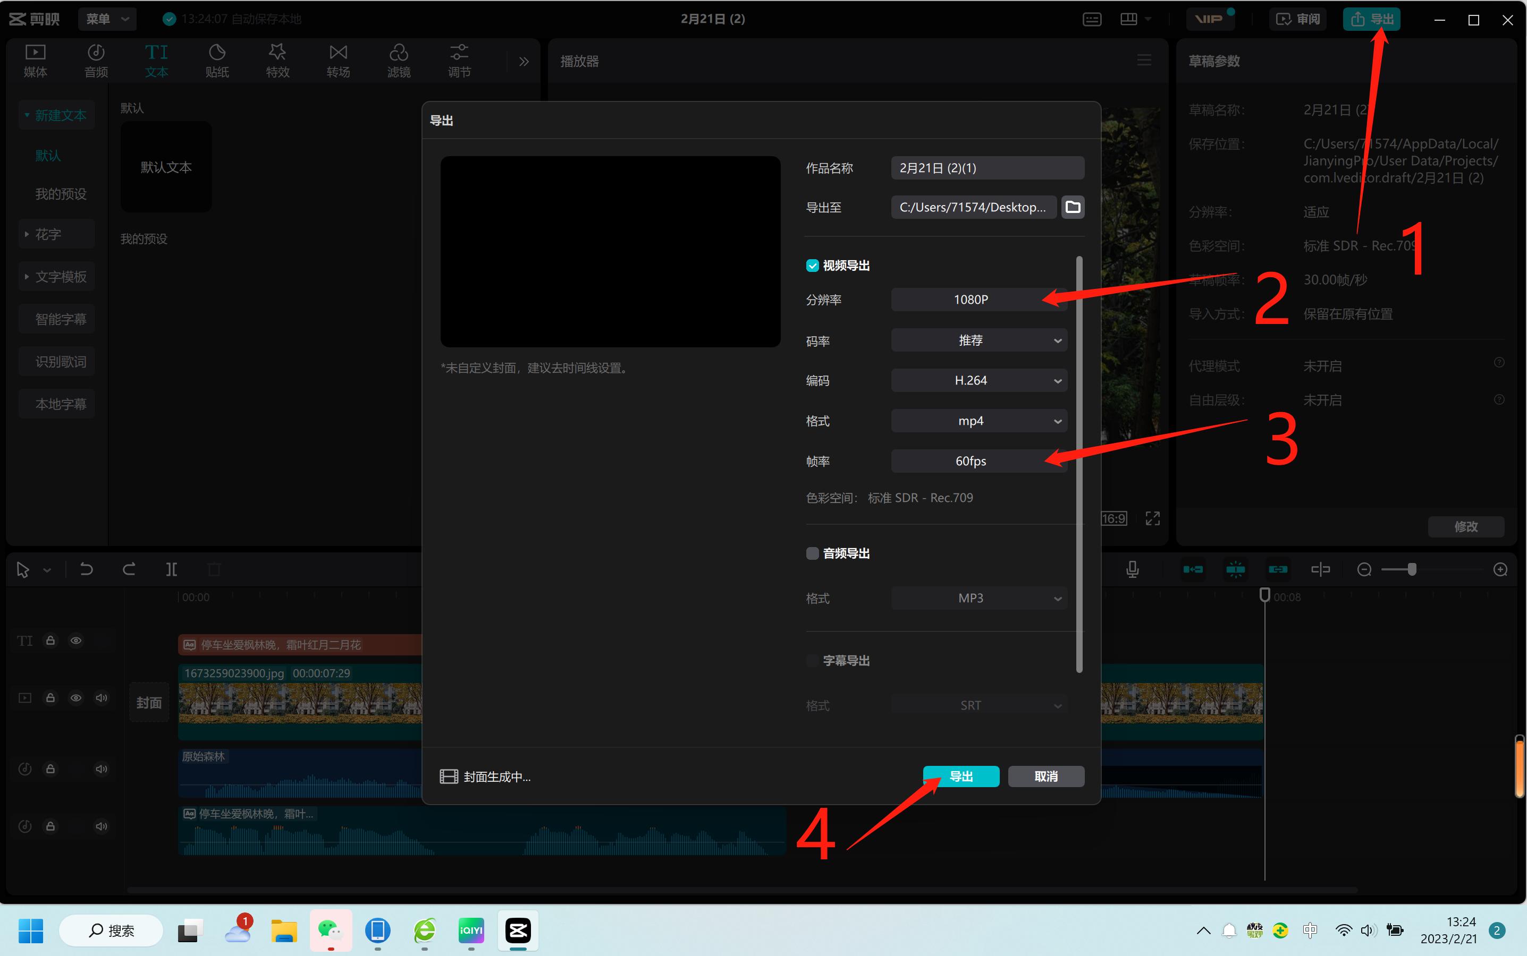The image size is (1527, 956).
Task: Click the 取消 cancel button
Action: coord(1045,776)
